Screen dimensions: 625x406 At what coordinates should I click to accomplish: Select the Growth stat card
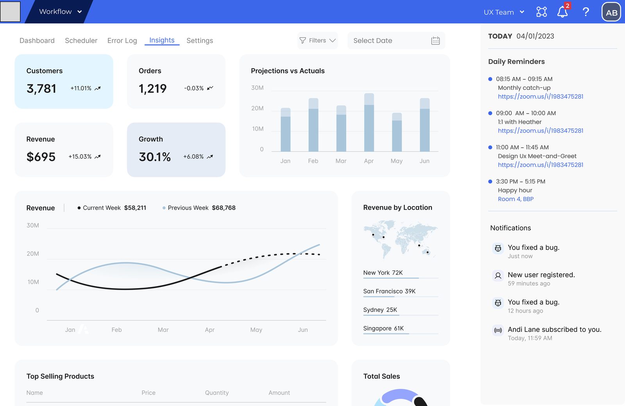[176, 150]
